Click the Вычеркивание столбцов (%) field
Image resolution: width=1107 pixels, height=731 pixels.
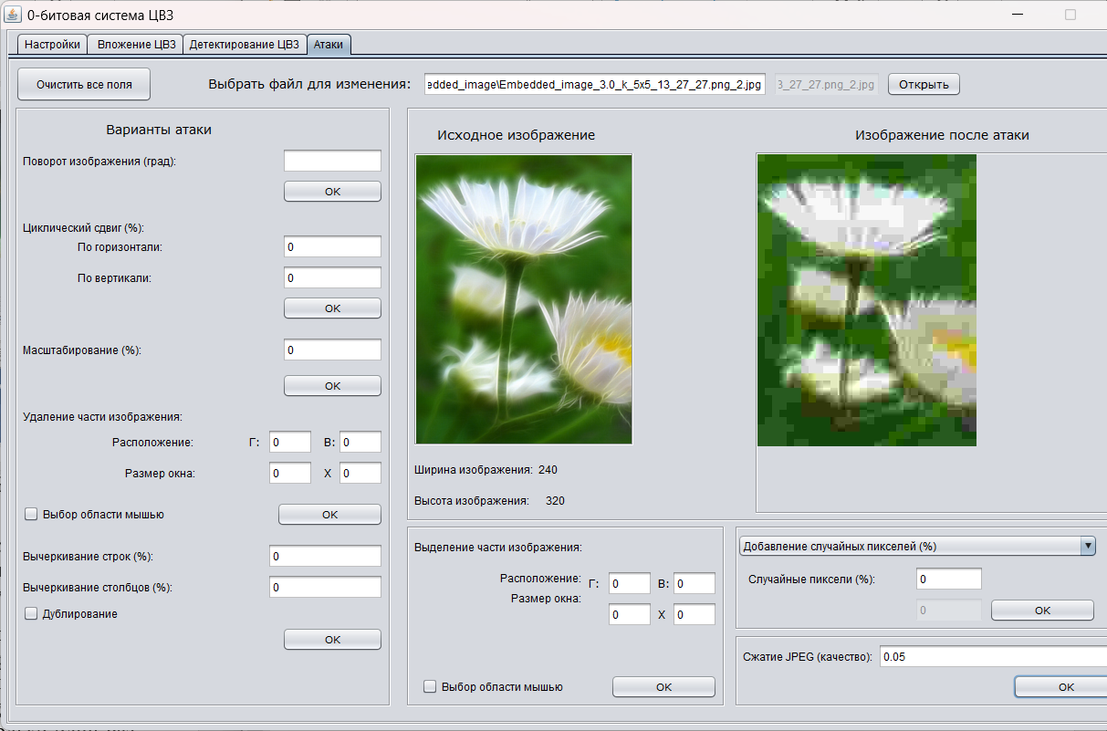point(325,587)
